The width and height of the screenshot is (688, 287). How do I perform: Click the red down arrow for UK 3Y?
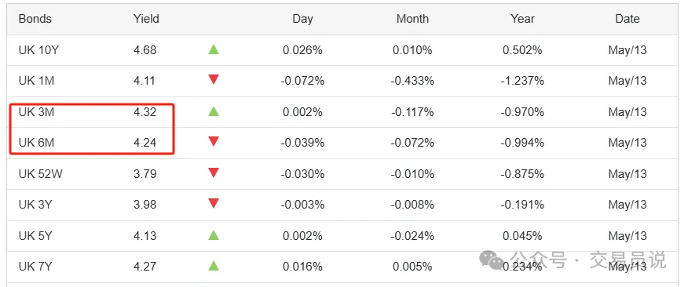tap(214, 203)
